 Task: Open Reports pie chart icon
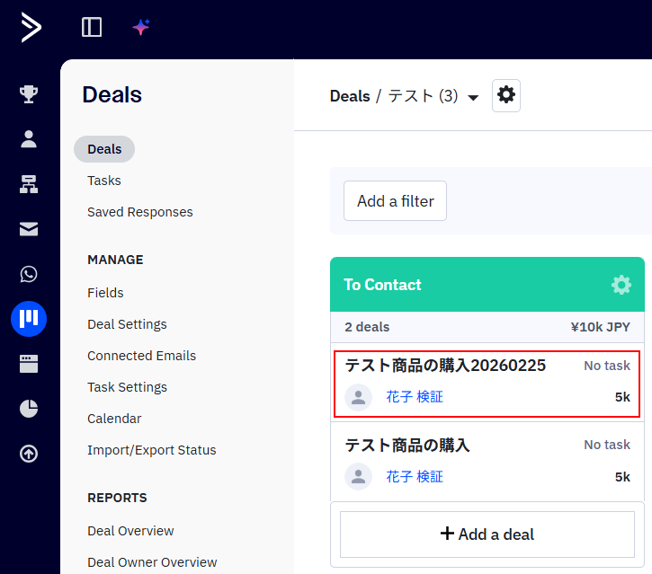tap(29, 409)
